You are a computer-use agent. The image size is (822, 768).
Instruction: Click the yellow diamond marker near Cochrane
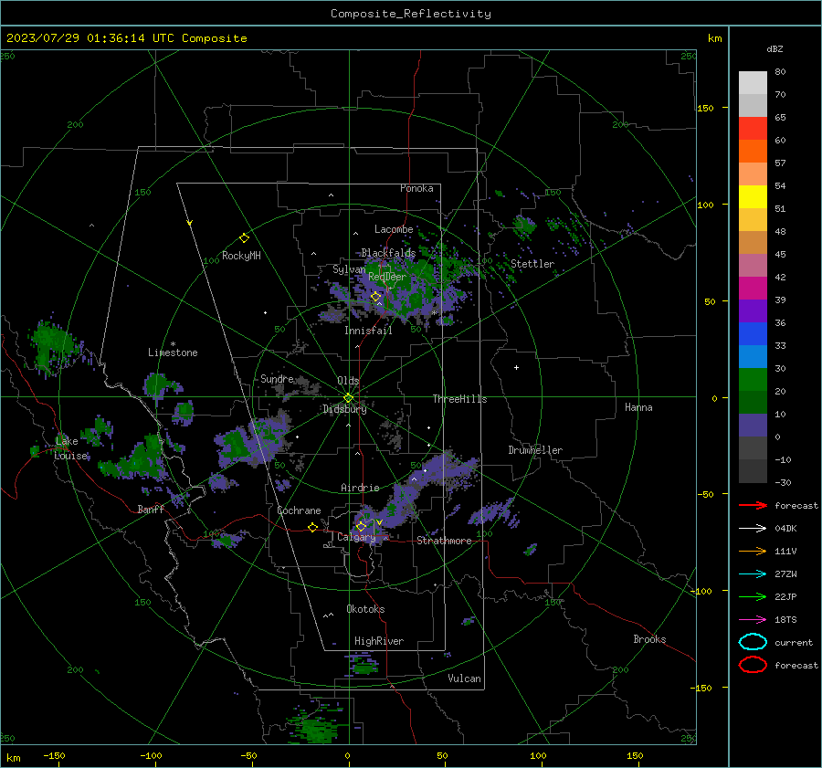312,527
